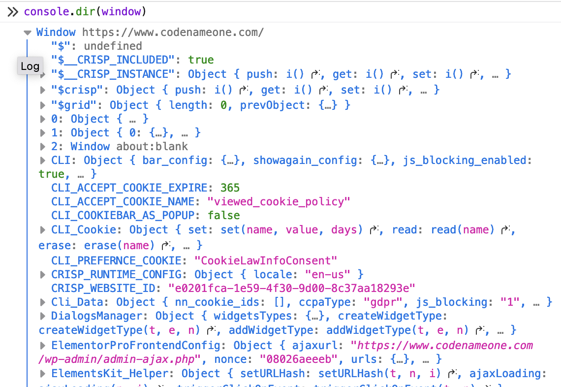
Task: Jump to definition of addWidgetType(t, e, n)
Action: tap(480, 330)
